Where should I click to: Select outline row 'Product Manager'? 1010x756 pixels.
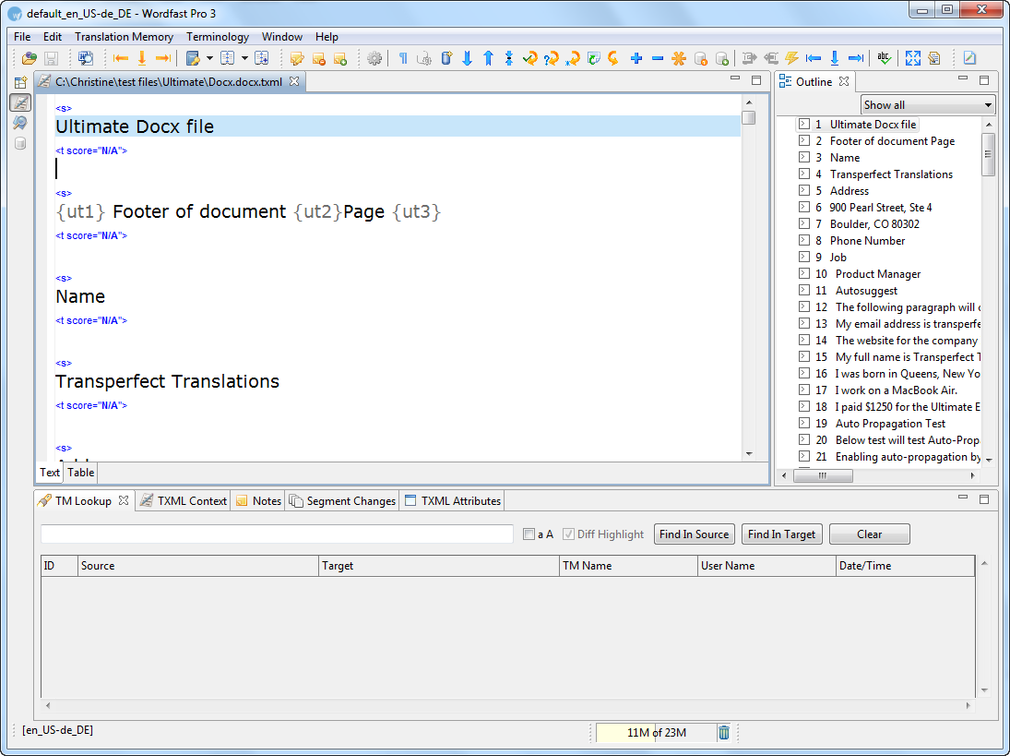coord(877,274)
